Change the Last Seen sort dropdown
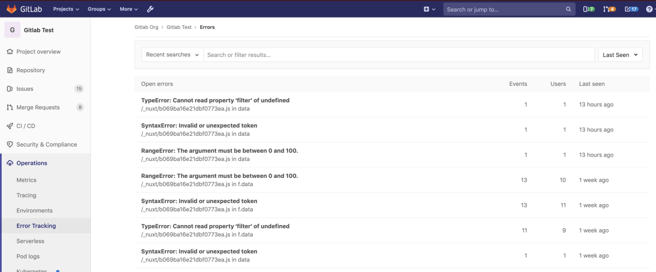 coord(620,55)
